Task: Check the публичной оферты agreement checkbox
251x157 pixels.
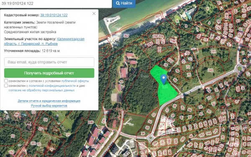Action: coord(6,81)
